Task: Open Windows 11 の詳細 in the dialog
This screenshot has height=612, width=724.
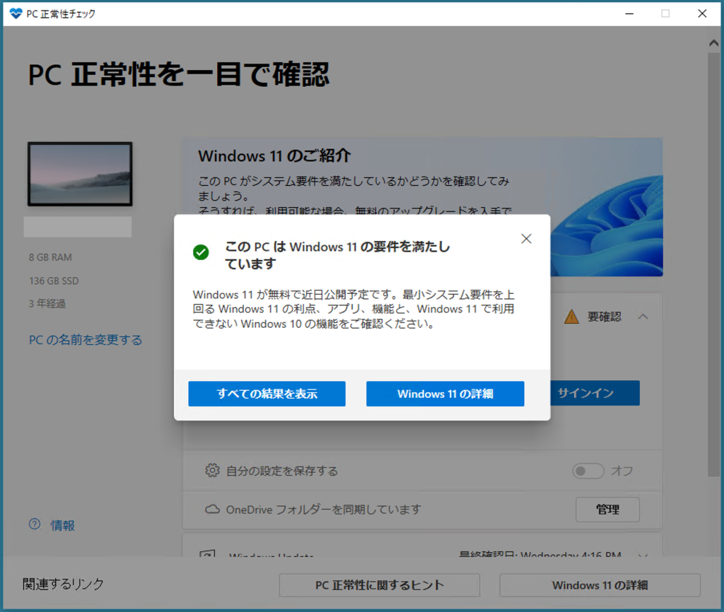Action: point(445,394)
